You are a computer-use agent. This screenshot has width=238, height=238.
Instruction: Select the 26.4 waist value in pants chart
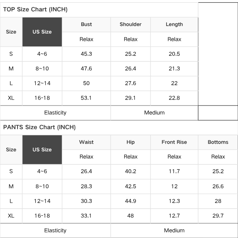(86, 171)
